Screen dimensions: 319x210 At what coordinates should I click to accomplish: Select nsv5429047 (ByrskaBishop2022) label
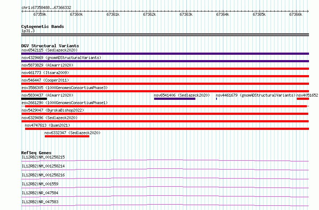(x=53, y=110)
